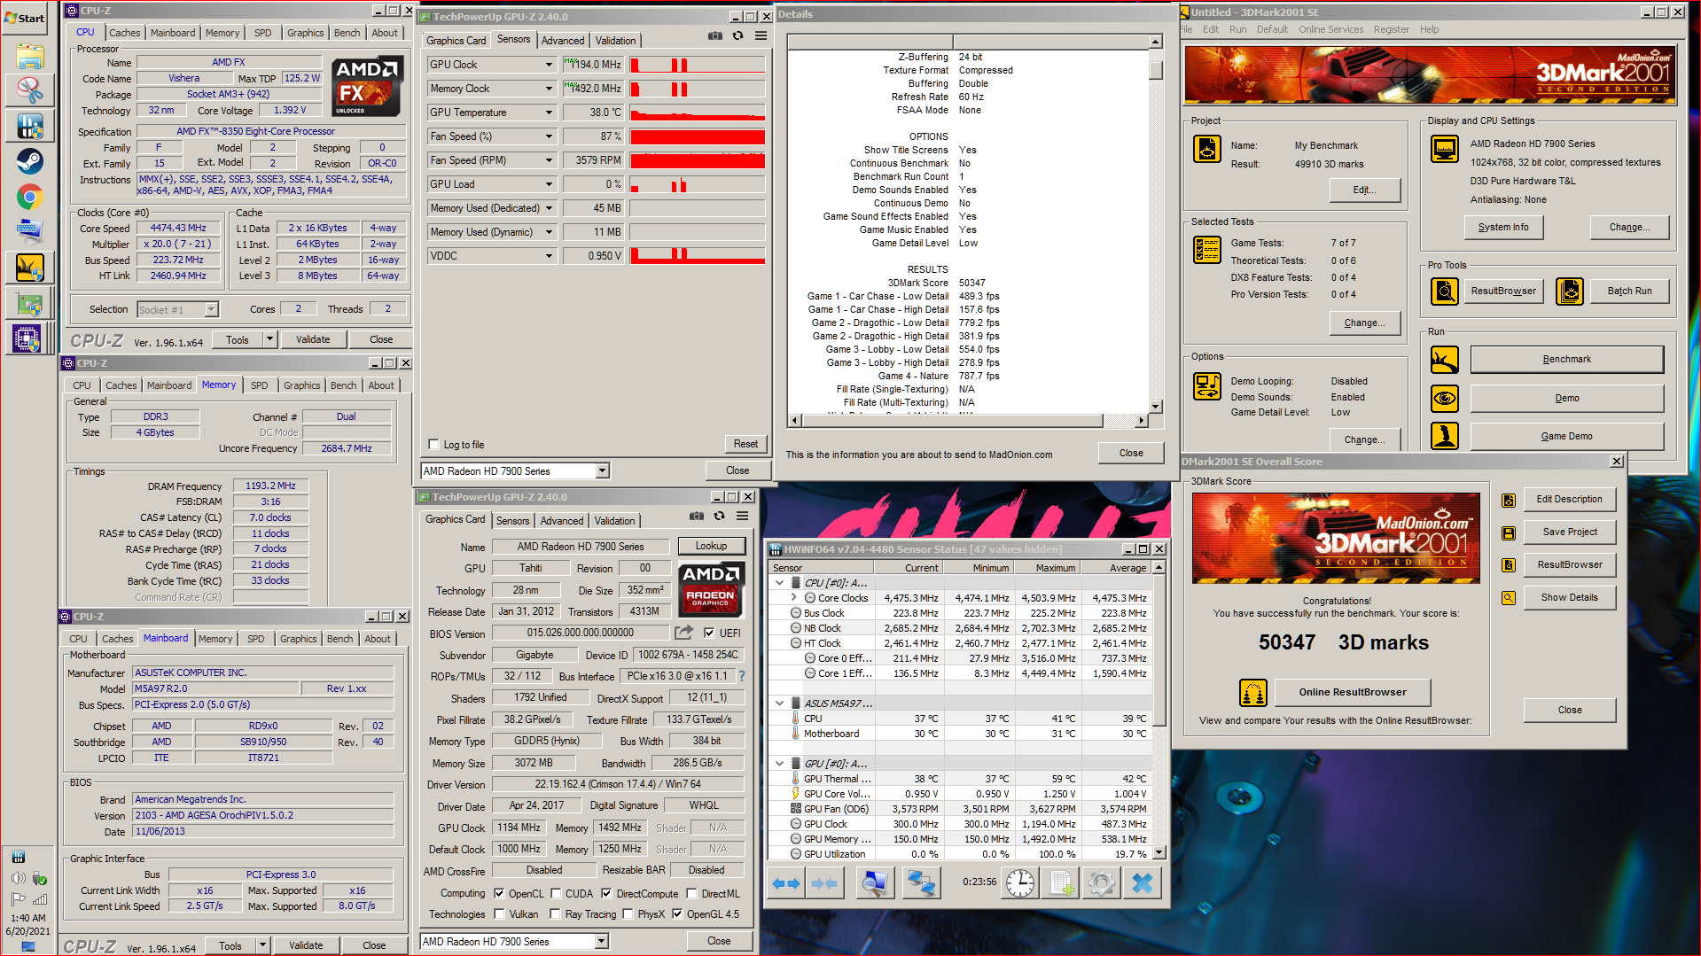Open the Run menu in 3DMark2001
This screenshot has height=956, width=1701.
(1237, 29)
